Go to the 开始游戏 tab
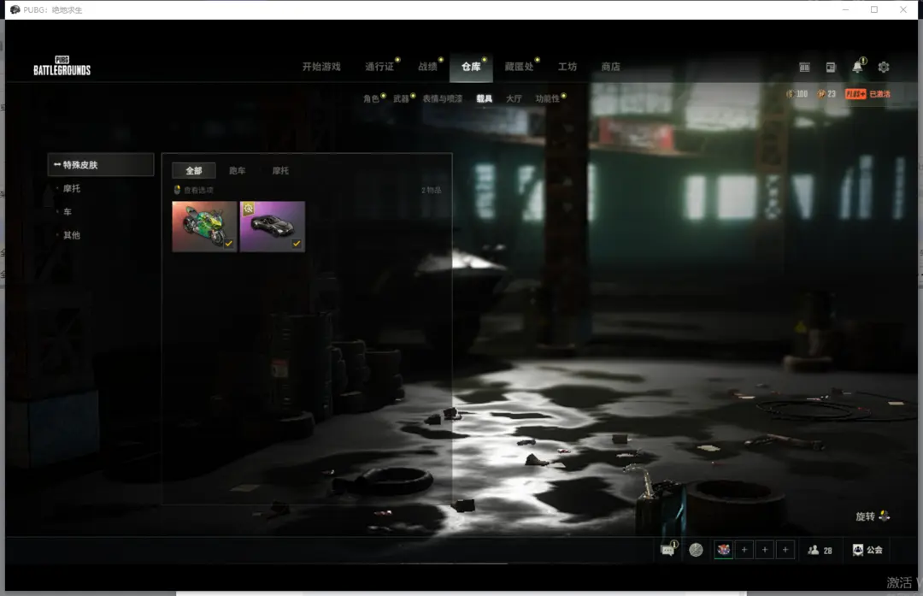The width and height of the screenshot is (923, 596). 321,67
